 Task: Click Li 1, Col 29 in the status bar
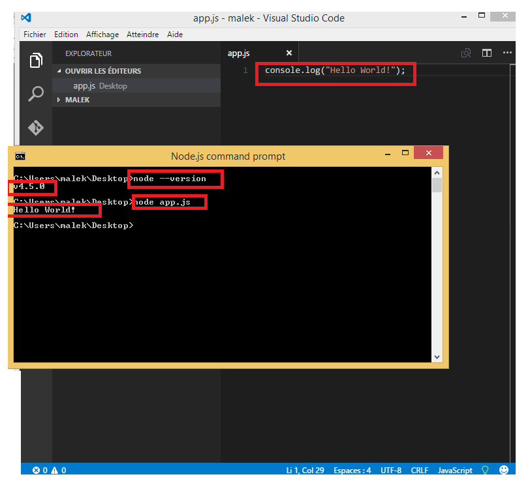305,470
